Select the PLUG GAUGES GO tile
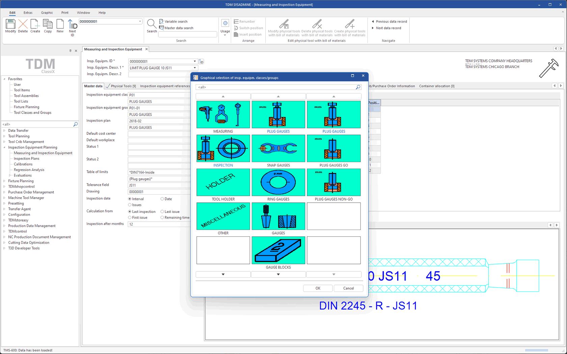567x354 pixels. coord(334,149)
